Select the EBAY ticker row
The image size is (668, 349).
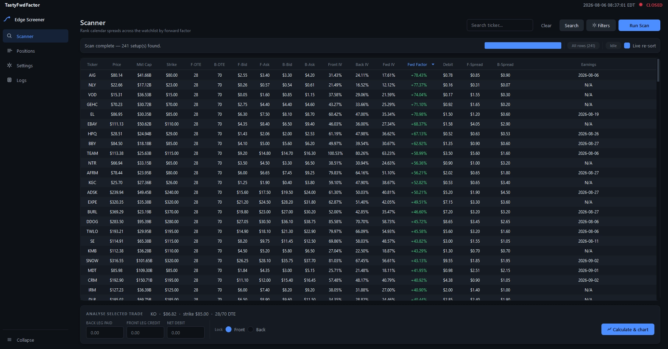(369, 124)
